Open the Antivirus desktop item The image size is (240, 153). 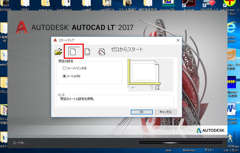[x=189, y=150]
